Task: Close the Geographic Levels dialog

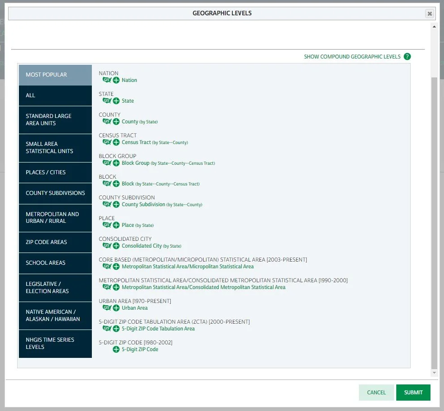Action: 430,14
